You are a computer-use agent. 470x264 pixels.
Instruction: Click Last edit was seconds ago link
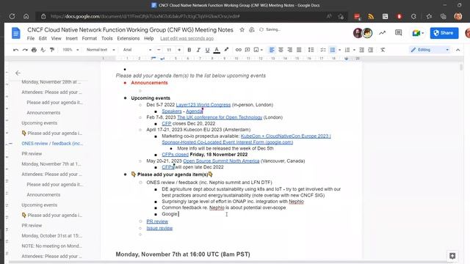pos(187,39)
